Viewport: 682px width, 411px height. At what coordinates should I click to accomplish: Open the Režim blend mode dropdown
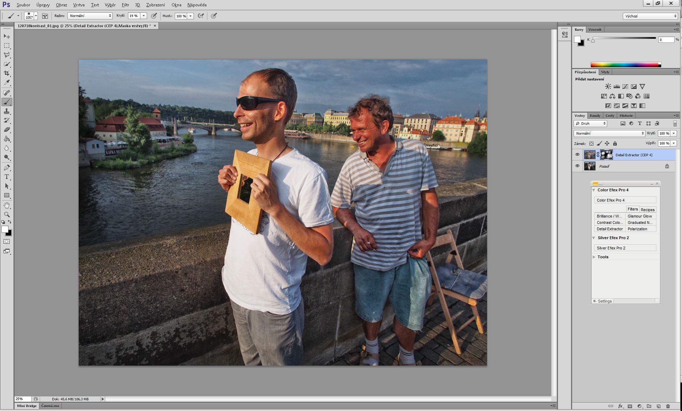click(x=90, y=16)
